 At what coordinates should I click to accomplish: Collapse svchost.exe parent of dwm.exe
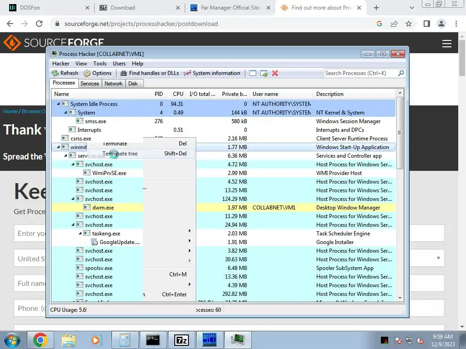pyautogui.click(x=73, y=199)
